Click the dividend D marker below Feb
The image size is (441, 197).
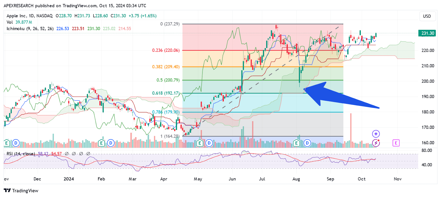click(x=111, y=143)
